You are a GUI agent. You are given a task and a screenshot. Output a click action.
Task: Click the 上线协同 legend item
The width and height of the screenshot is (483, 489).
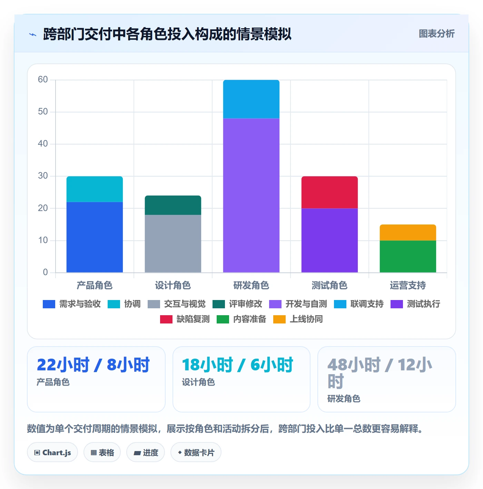pos(298,319)
